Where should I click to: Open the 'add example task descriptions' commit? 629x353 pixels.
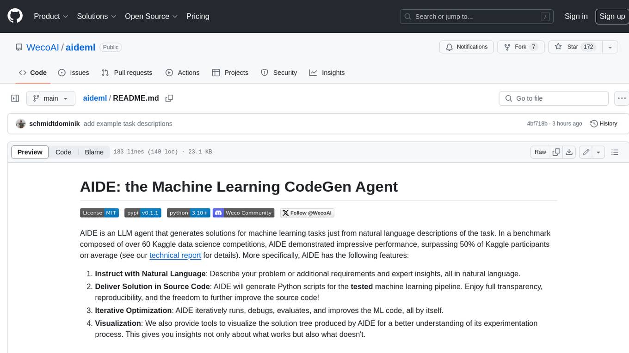[x=128, y=123]
